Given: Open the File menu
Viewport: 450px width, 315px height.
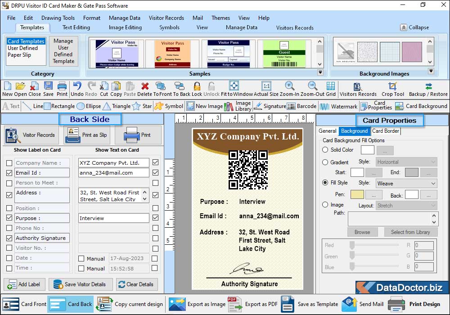Looking at the screenshot, I should [x=11, y=18].
